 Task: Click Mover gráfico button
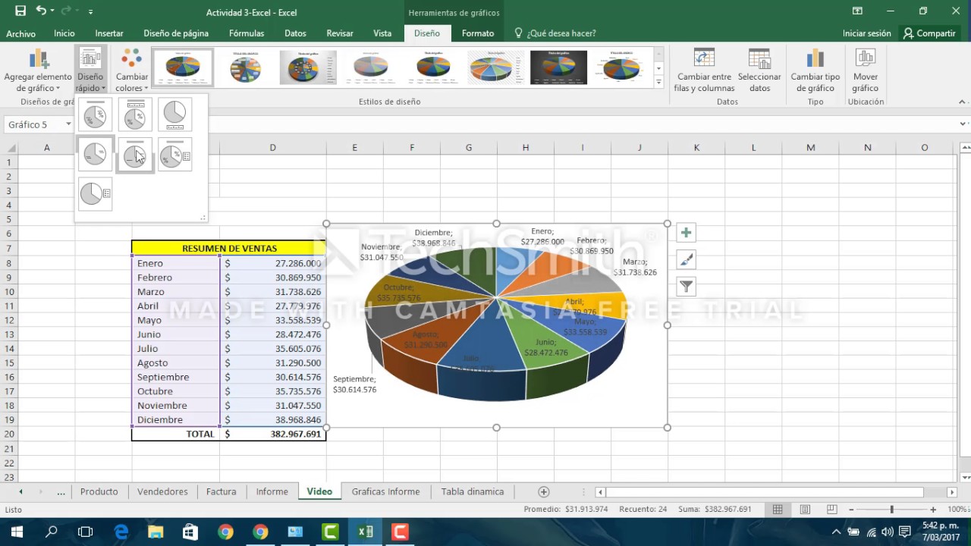(865, 71)
